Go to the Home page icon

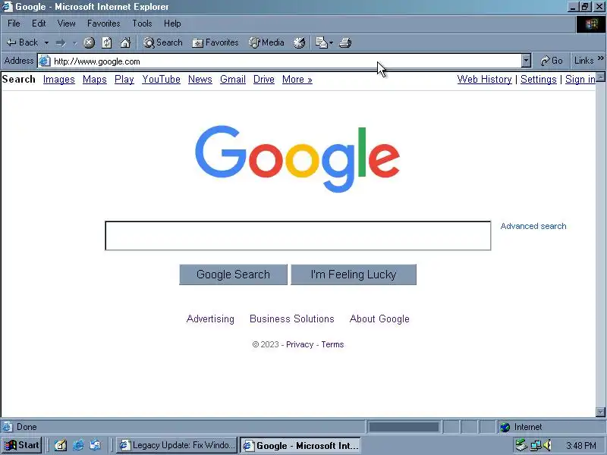[x=125, y=42]
